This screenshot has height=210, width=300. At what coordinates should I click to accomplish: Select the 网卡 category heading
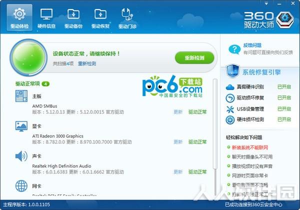(x=36, y=186)
